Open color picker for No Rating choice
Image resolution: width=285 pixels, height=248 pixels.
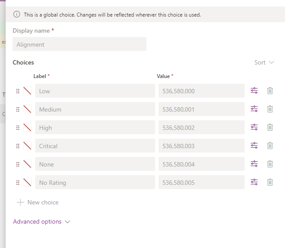(x=27, y=182)
